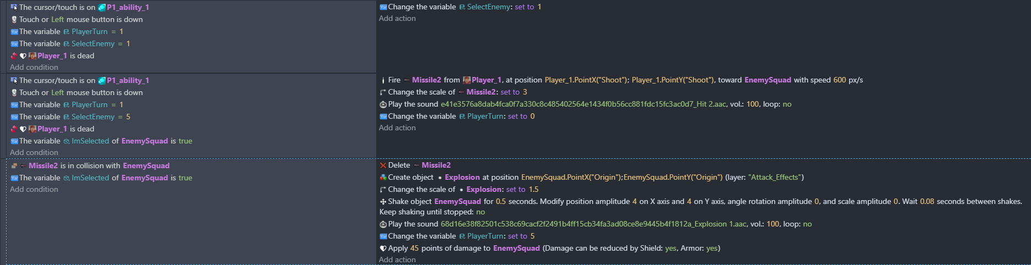Click the PlayerTurn set to 5 value
Viewport: 1031px width, 265px height.
[532, 236]
